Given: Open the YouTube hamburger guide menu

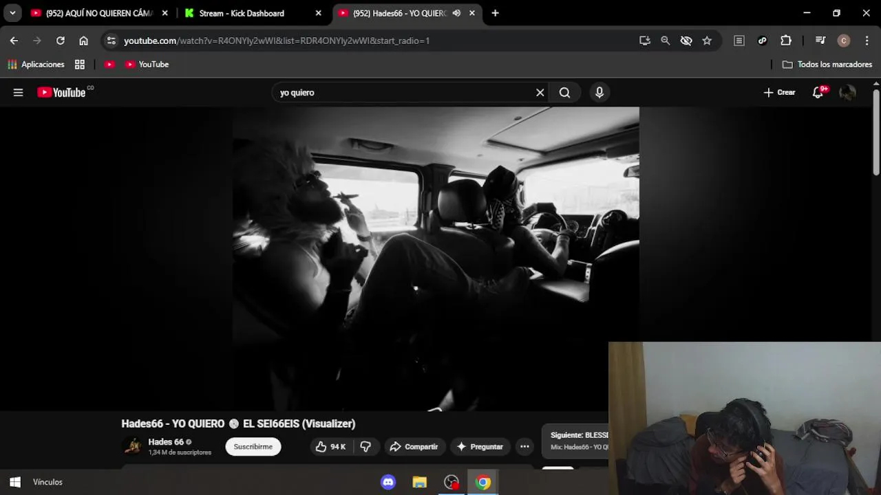Looking at the screenshot, I should pyautogui.click(x=19, y=93).
